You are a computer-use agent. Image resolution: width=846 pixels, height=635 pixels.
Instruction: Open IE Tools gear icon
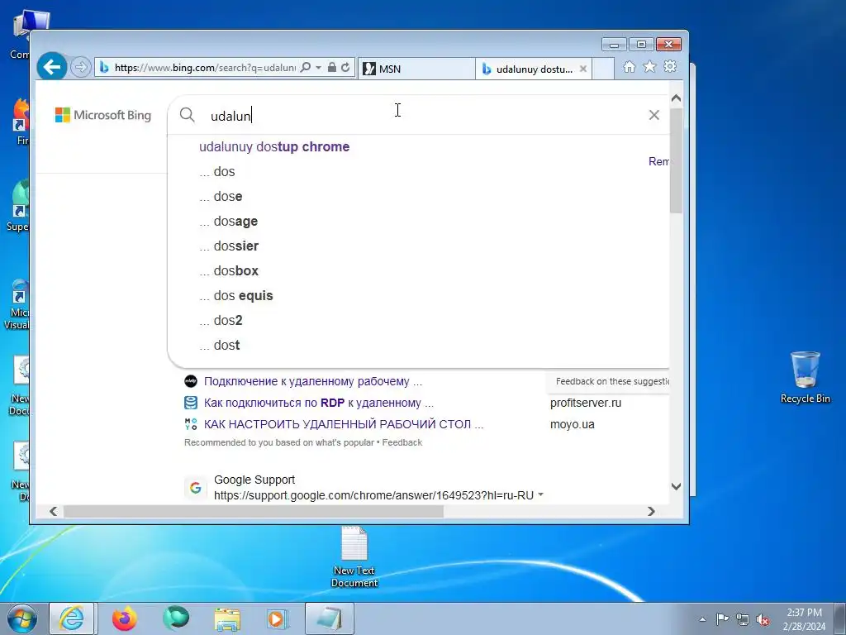click(x=670, y=66)
